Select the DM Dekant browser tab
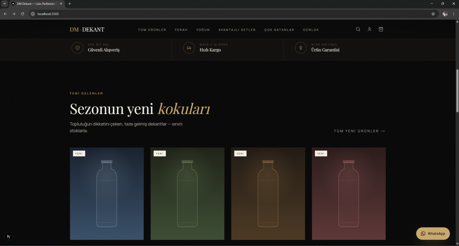The height and width of the screenshot is (246, 459). pyautogui.click(x=37, y=4)
